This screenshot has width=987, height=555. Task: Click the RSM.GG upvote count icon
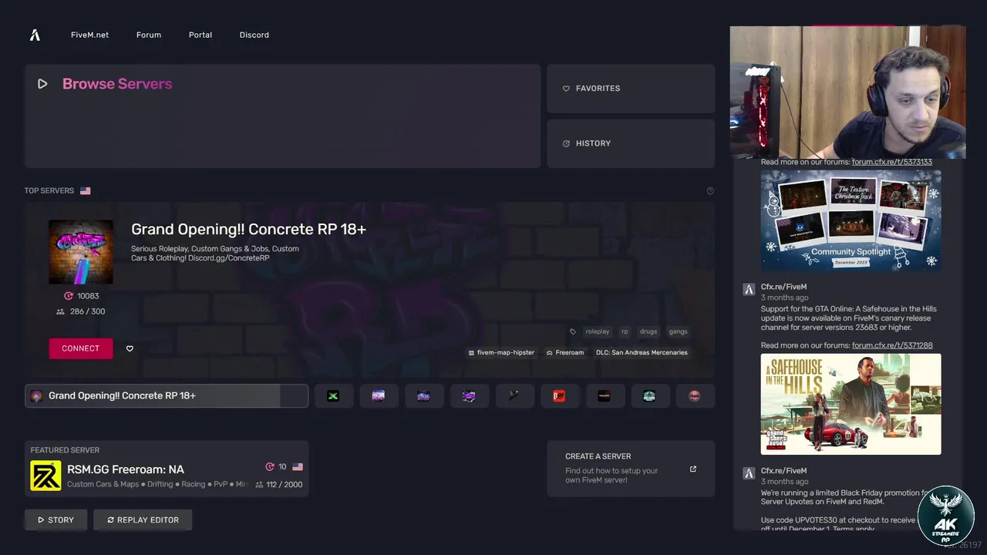pyautogui.click(x=270, y=467)
